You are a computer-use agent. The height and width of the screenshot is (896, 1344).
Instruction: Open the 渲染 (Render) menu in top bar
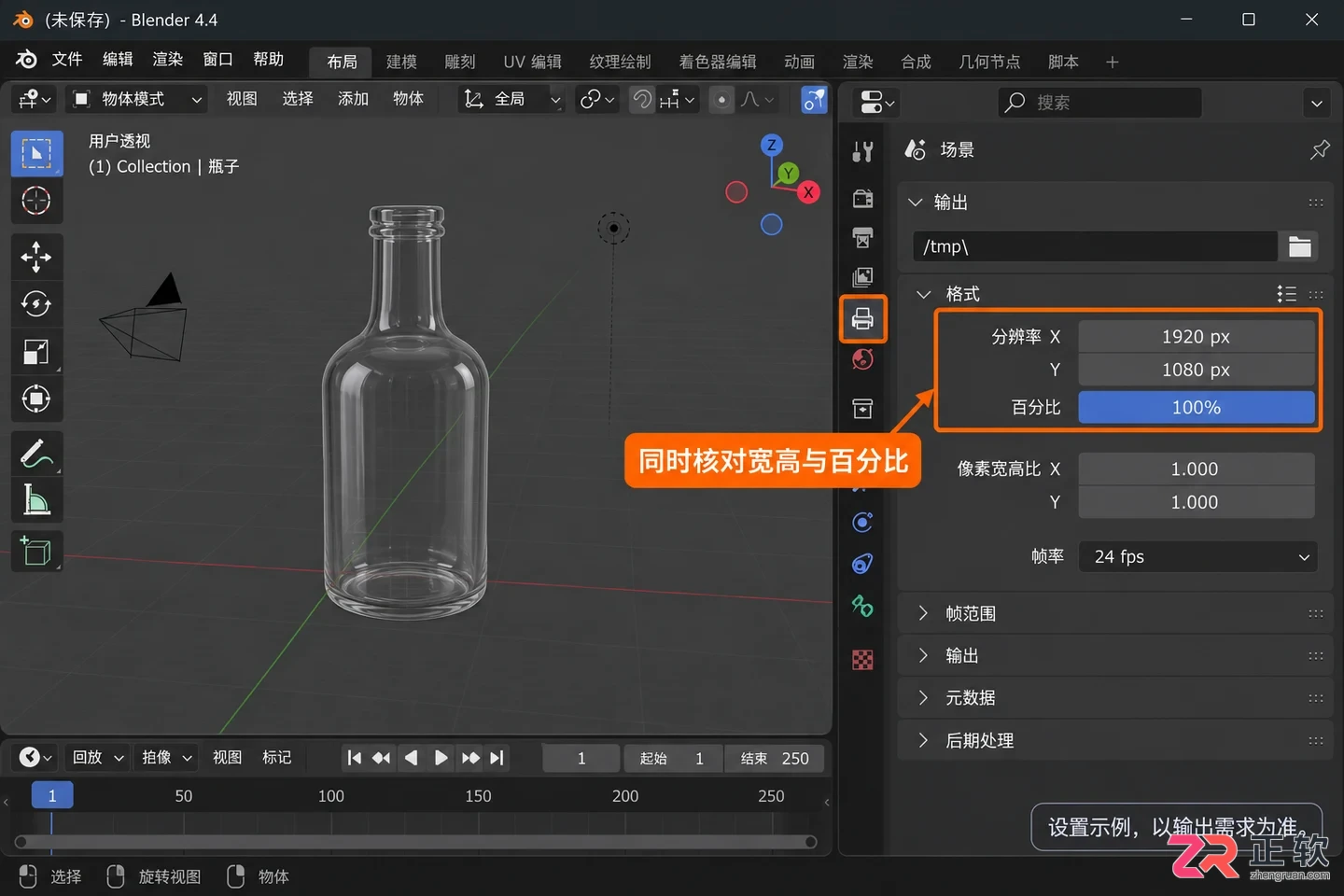[168, 59]
